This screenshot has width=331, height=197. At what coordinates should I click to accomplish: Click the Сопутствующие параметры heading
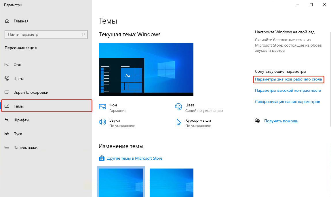click(280, 72)
